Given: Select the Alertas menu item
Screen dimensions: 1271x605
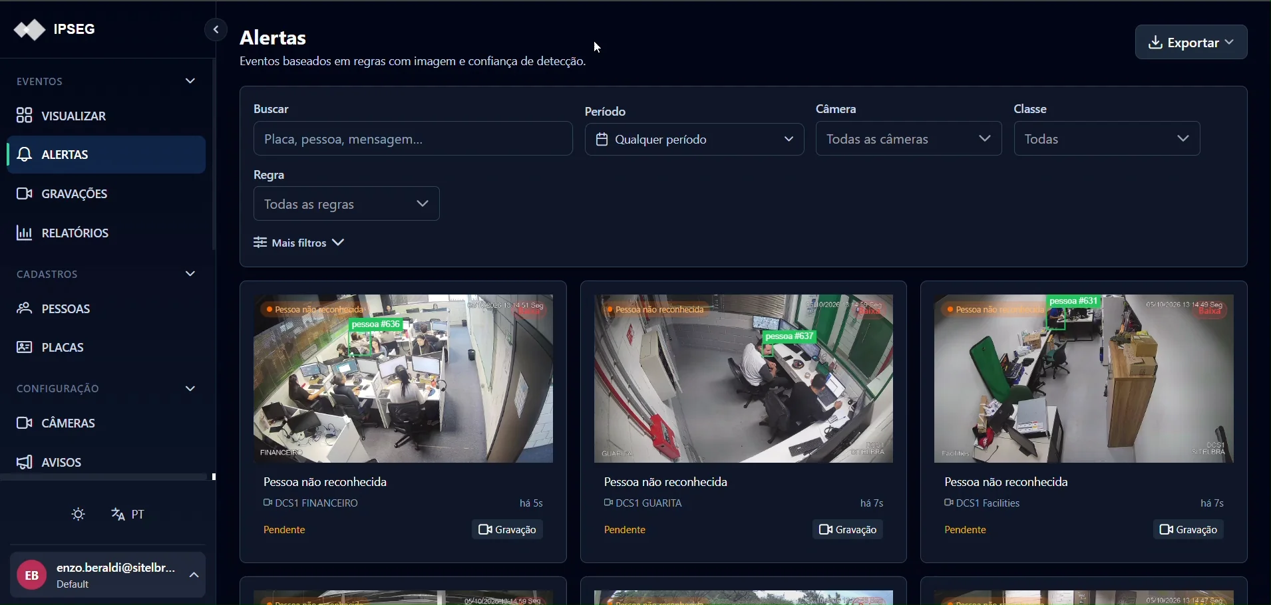Looking at the screenshot, I should [106, 155].
